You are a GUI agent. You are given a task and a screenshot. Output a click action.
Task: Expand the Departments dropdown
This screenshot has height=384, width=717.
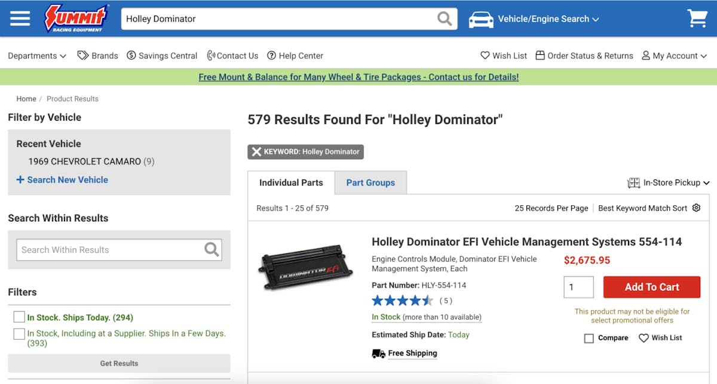pyautogui.click(x=37, y=55)
